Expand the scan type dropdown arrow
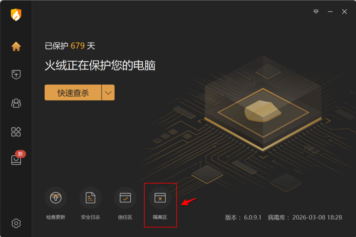 click(108, 93)
